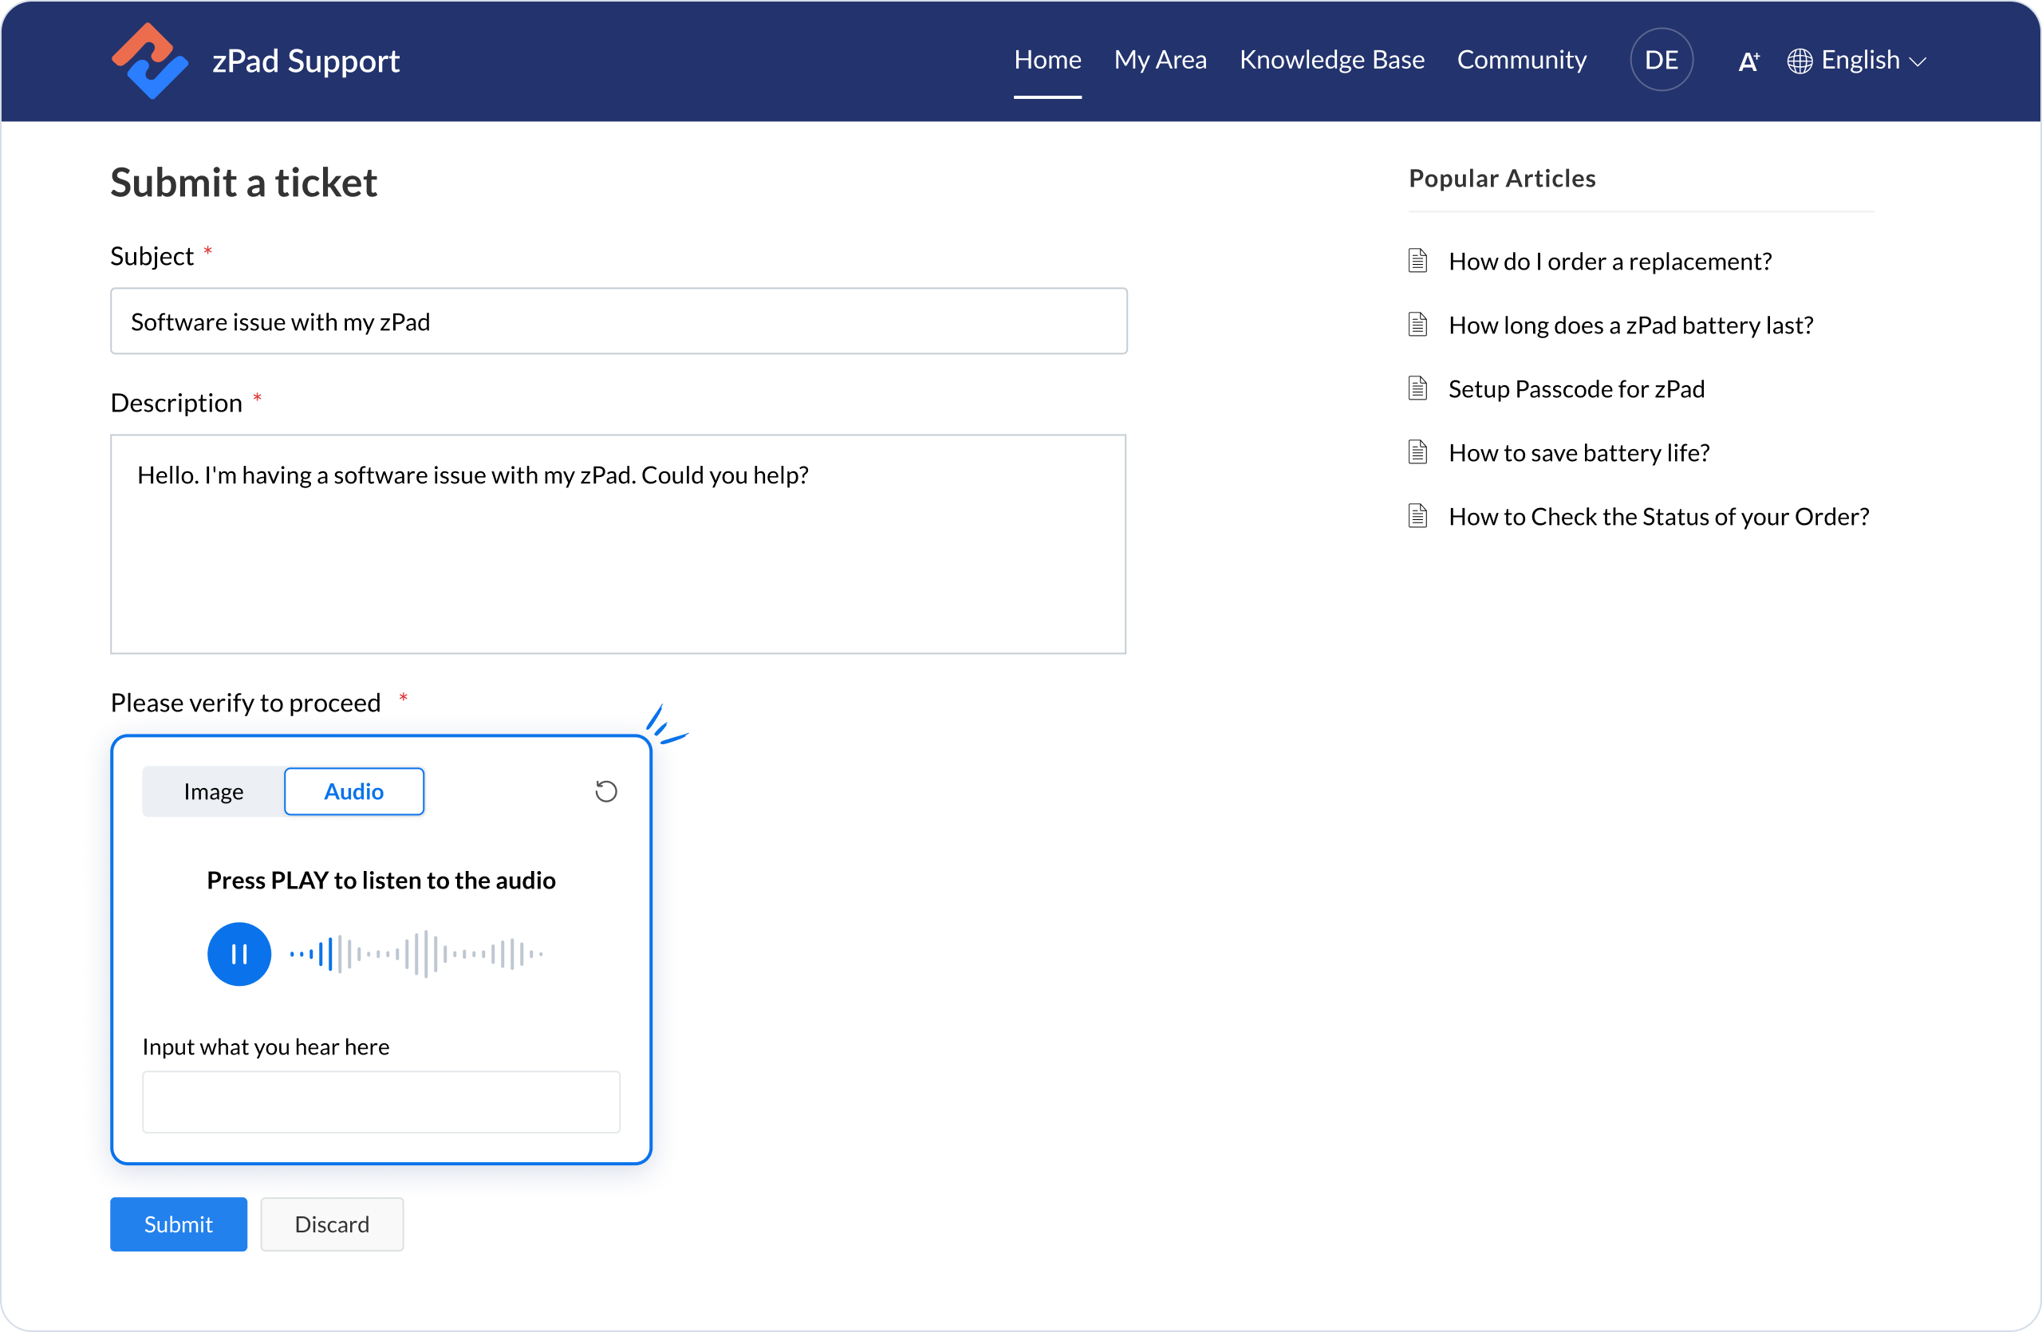Open the My Area menu

[x=1159, y=60]
